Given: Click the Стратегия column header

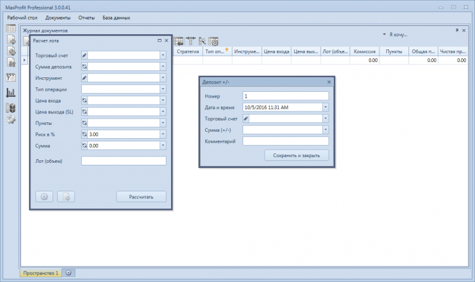Looking at the screenshot, I should click(x=188, y=51).
